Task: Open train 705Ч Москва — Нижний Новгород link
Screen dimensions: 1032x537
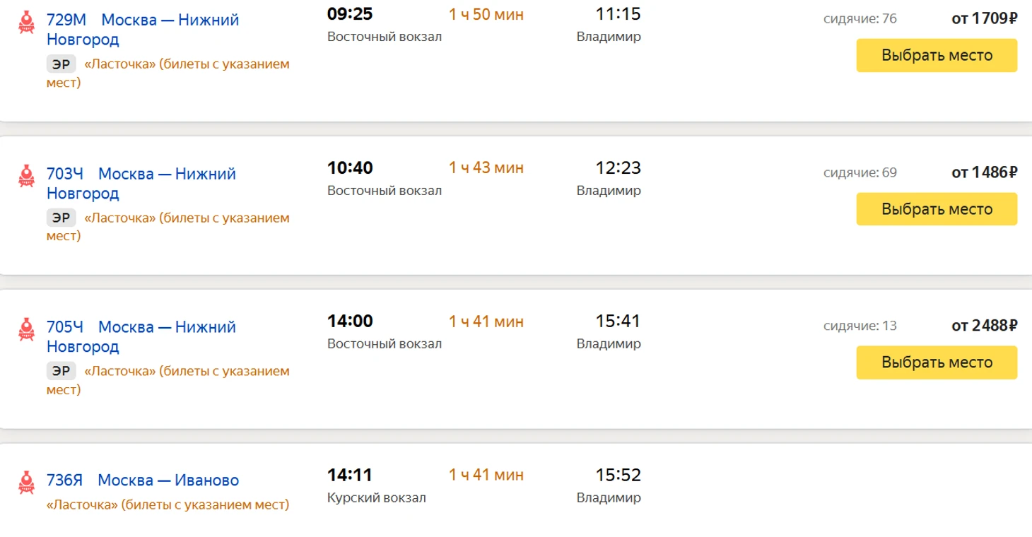Action: coord(141,337)
